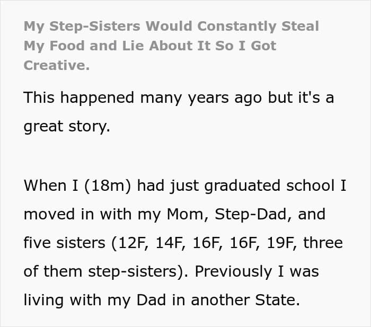Click the words 'When I' starting second paragraph
This screenshot has width=371, height=327.
pyautogui.click(x=51, y=185)
